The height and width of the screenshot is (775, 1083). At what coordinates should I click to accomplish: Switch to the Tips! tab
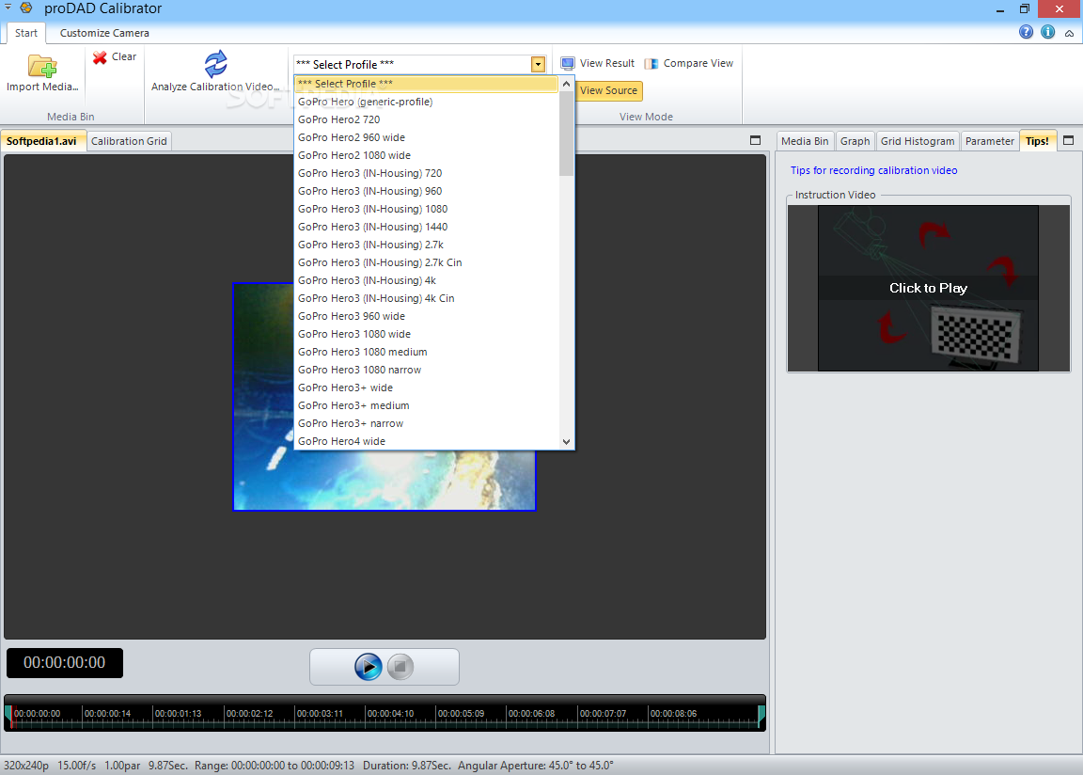[x=1038, y=141]
